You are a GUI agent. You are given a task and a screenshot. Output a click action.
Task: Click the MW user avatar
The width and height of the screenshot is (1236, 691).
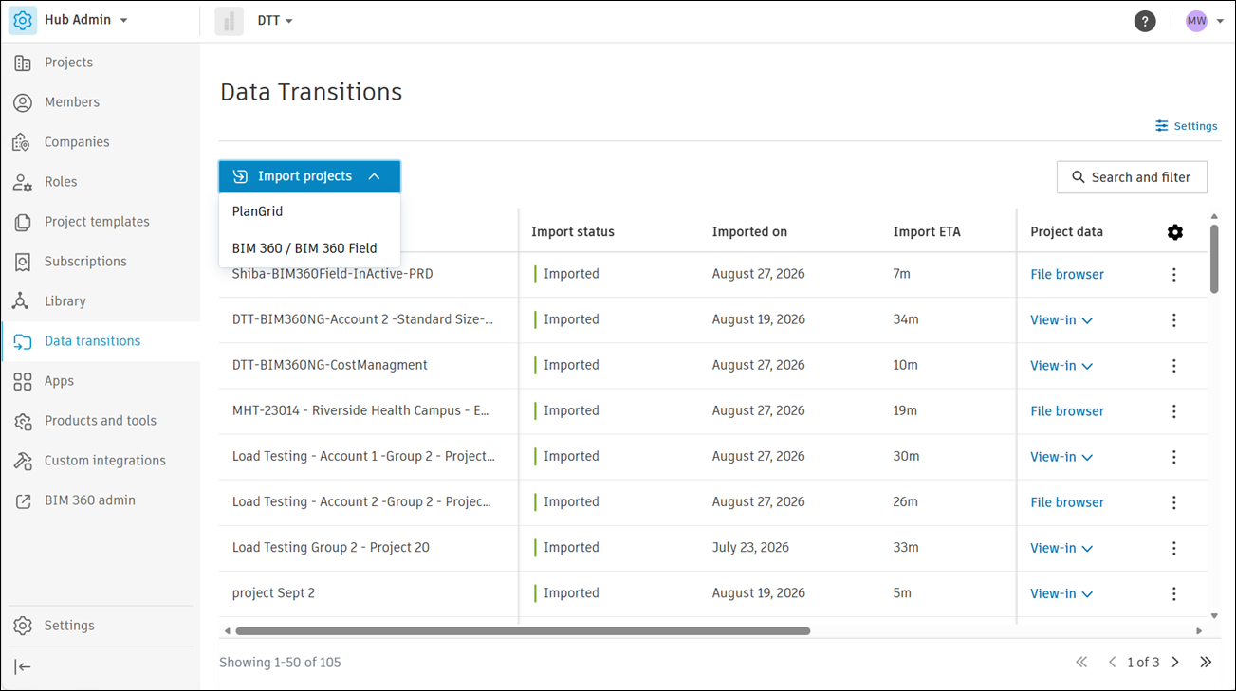[1196, 21]
